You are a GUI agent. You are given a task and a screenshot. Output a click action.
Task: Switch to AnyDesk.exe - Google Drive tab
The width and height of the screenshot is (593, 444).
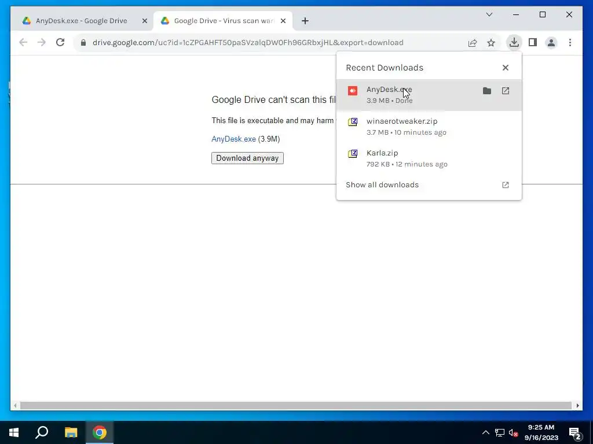[81, 21]
